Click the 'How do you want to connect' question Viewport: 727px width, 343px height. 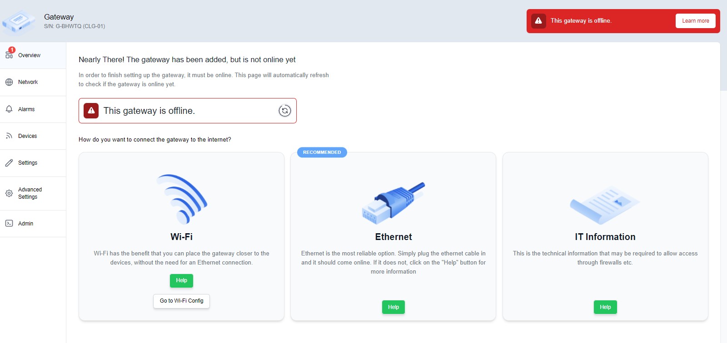pos(155,140)
